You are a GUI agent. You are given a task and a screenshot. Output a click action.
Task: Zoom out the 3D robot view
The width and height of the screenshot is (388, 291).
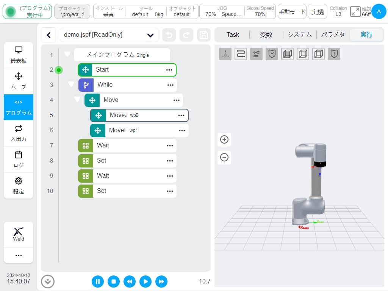(224, 157)
